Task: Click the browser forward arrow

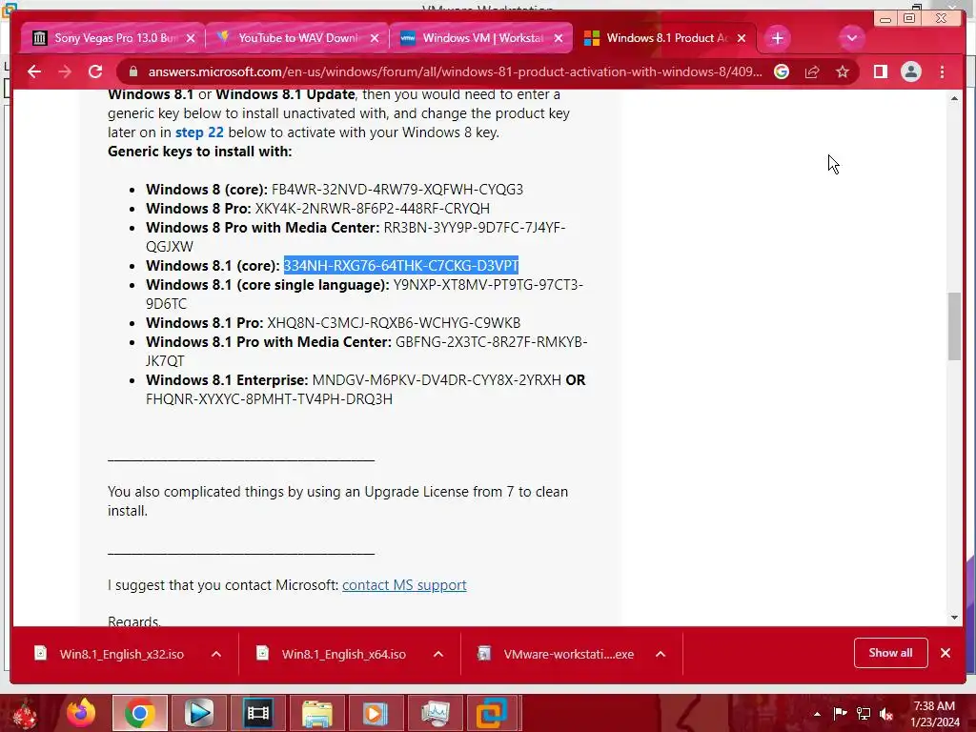Action: click(x=65, y=71)
